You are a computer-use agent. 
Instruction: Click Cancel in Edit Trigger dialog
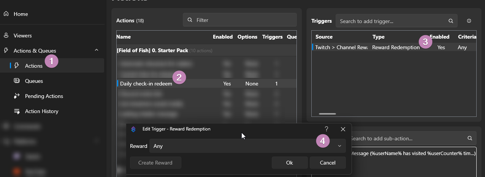click(x=328, y=163)
